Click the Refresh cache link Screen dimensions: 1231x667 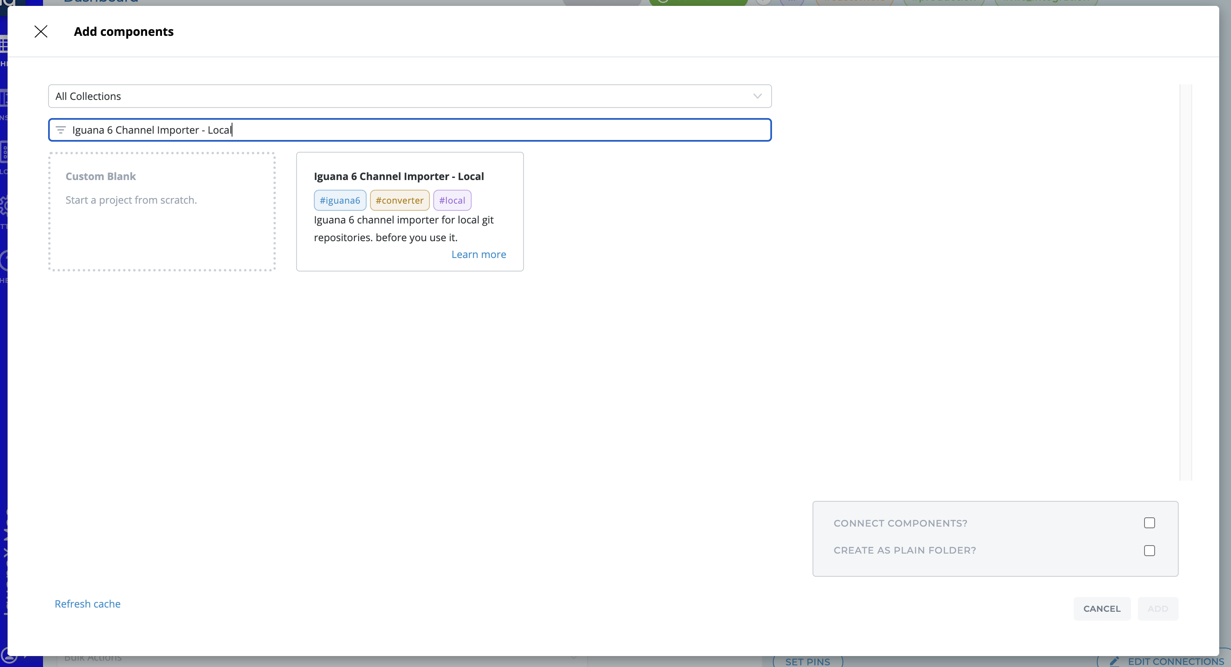(87, 604)
